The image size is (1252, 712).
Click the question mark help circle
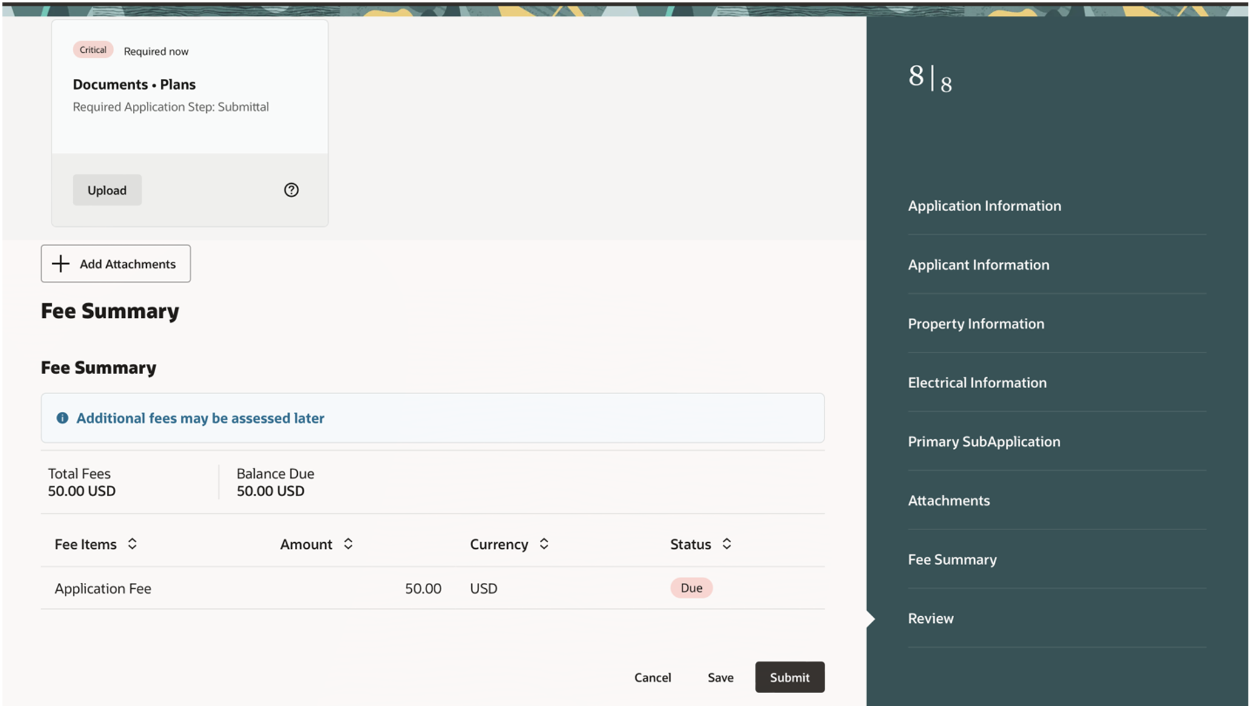pyautogui.click(x=291, y=190)
